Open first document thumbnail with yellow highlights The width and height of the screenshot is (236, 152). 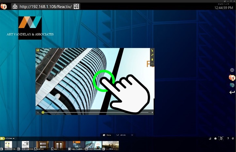(8, 145)
